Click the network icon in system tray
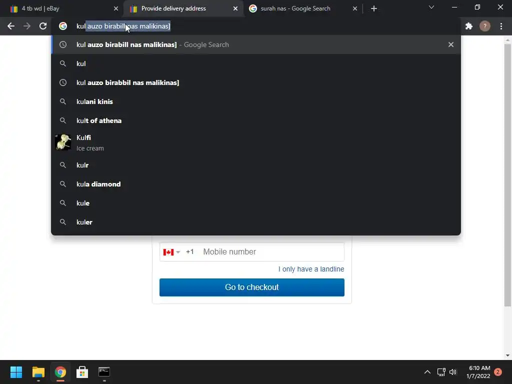512x384 pixels. tap(441, 372)
